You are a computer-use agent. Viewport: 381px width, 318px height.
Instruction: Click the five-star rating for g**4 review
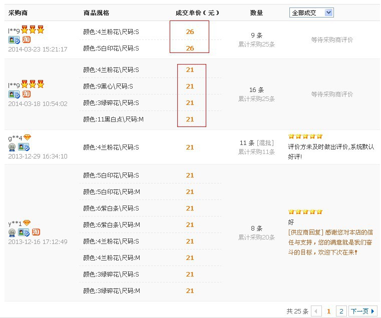pyautogui.click(x=305, y=136)
